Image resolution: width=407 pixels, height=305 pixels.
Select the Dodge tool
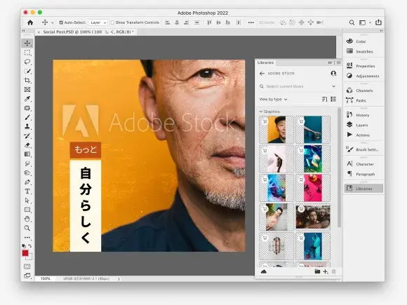[x=27, y=172]
